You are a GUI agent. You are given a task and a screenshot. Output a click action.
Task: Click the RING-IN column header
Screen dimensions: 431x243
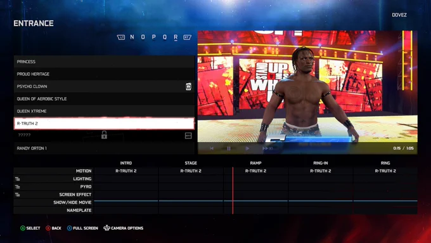point(321,163)
